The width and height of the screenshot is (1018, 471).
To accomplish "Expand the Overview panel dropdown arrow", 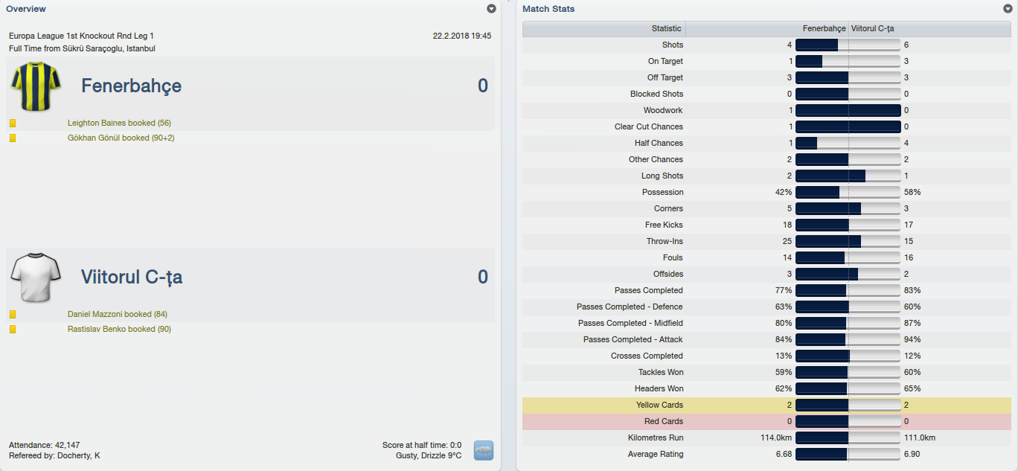I will coord(491,9).
